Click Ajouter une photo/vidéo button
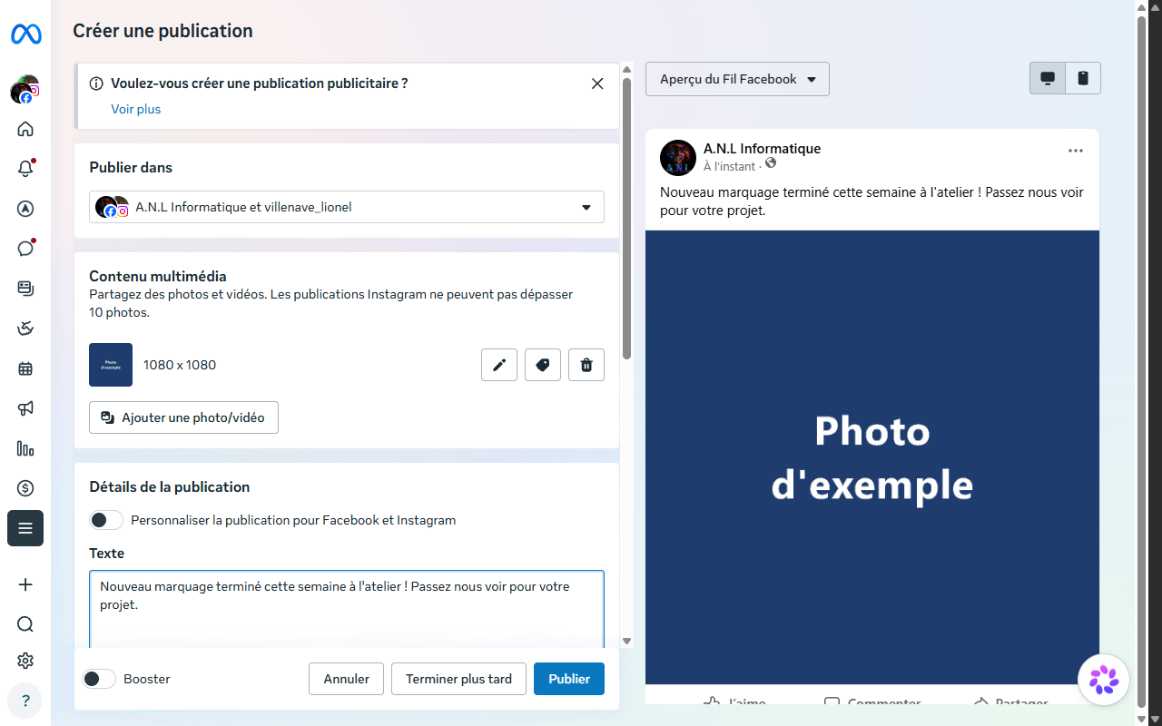 pyautogui.click(x=183, y=417)
